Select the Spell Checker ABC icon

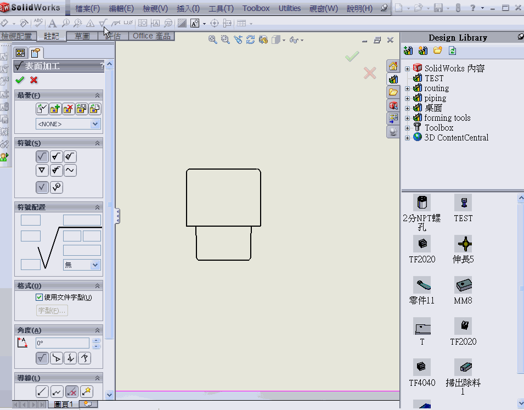pyautogui.click(x=38, y=23)
